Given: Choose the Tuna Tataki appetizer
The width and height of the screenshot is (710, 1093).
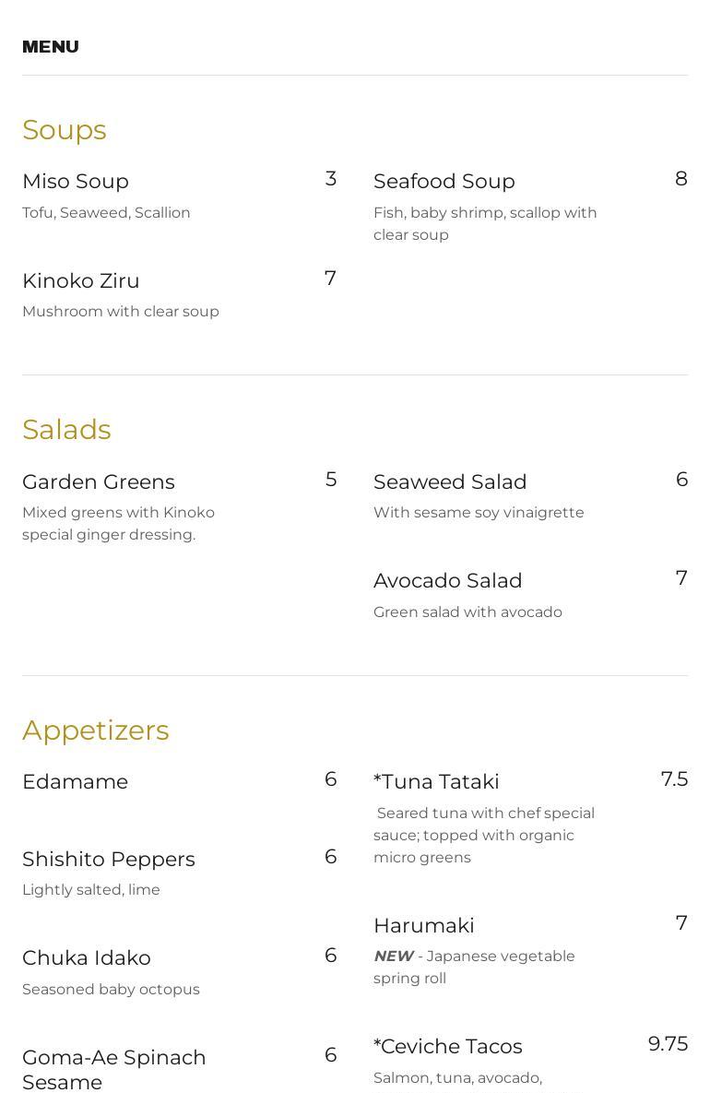Looking at the screenshot, I should pyautogui.click(x=436, y=782).
